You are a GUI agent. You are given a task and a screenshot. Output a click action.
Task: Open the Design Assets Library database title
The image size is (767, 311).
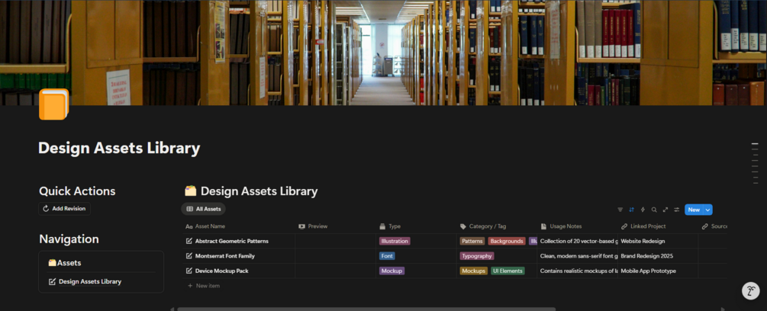(259, 191)
